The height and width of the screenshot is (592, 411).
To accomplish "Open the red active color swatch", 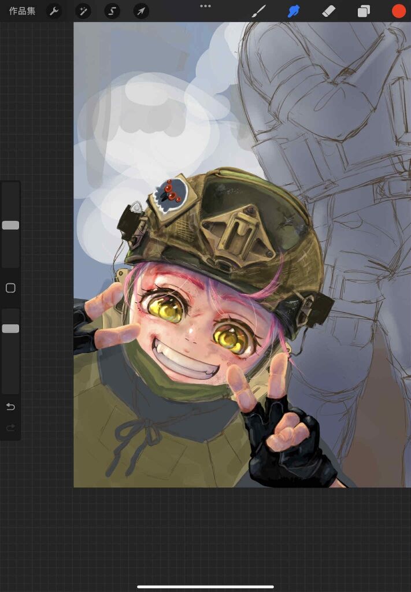I will point(398,11).
